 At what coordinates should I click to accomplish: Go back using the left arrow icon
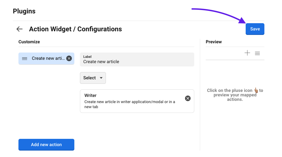tap(19, 29)
